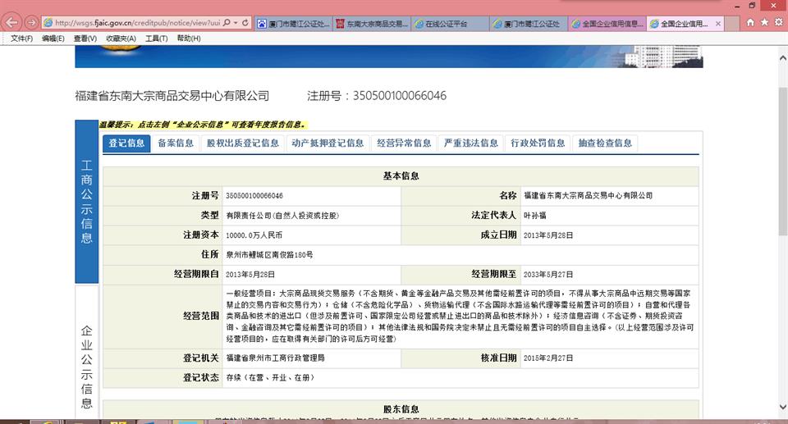
Task: Click the 股东信息 section header
Action: tap(401, 409)
